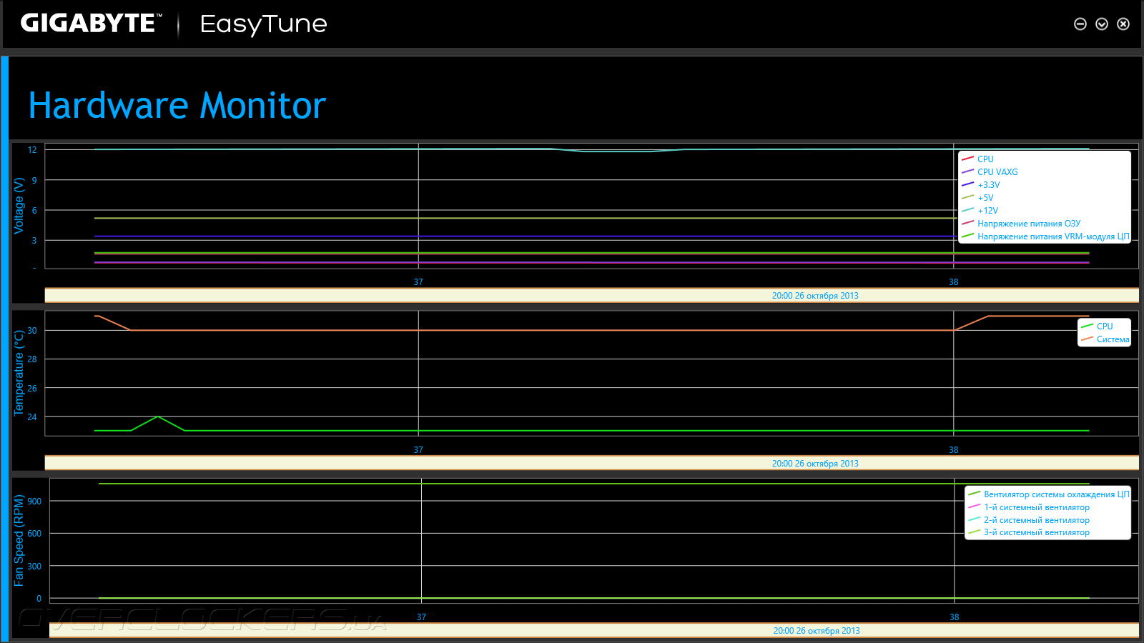Click the 600 tick on the fan speed axis
This screenshot has width=1144, height=643.
click(34, 534)
